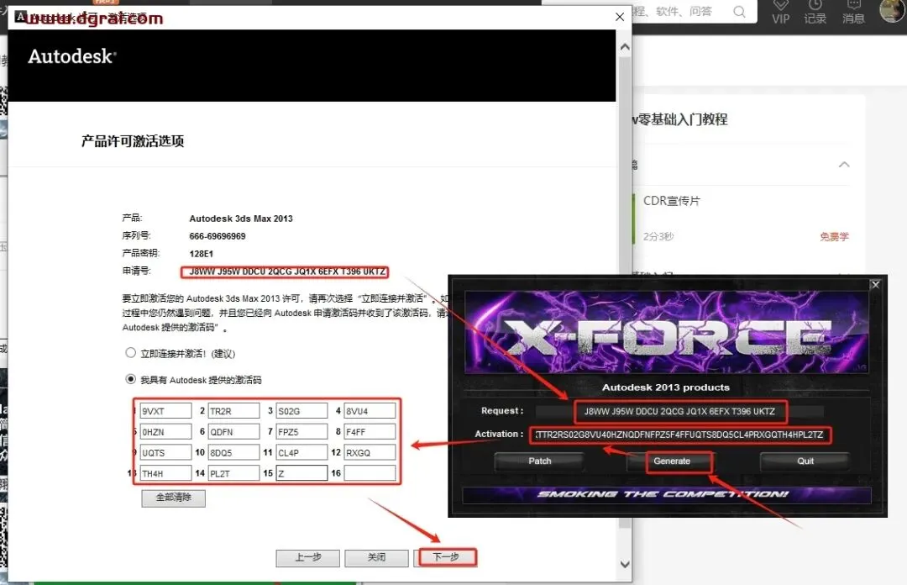This screenshot has width=907, height=585.
Task: Click the X-Force Activation code field
Action: click(x=679, y=435)
